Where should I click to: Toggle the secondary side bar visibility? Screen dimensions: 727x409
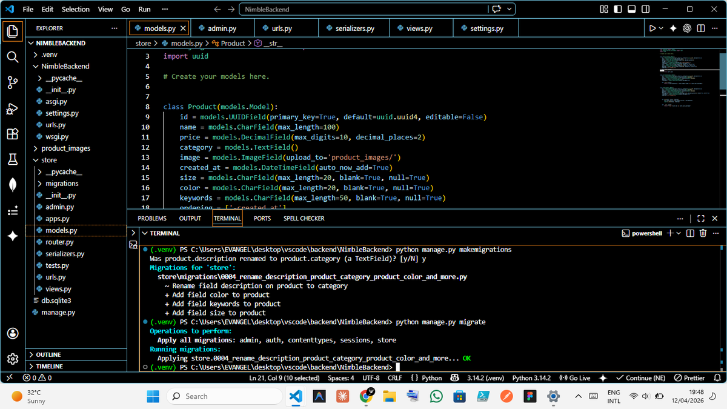[x=645, y=9]
